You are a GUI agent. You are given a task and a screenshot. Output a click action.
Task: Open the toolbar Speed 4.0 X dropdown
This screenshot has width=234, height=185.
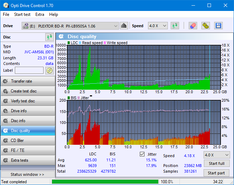(x=158, y=26)
